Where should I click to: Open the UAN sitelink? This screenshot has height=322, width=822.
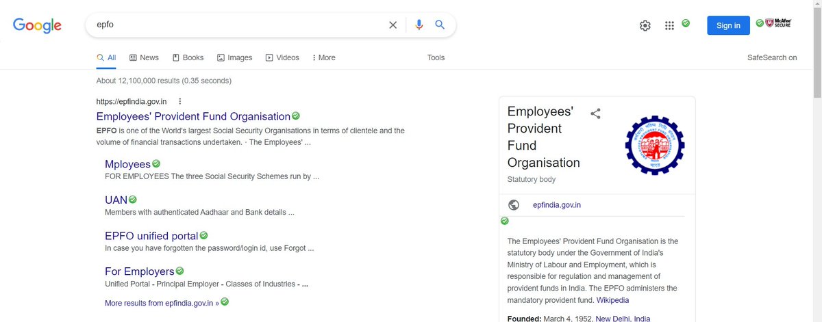point(116,200)
